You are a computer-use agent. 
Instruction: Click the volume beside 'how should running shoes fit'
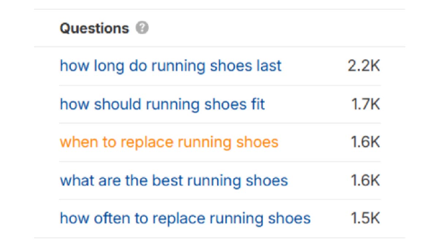pos(365,104)
